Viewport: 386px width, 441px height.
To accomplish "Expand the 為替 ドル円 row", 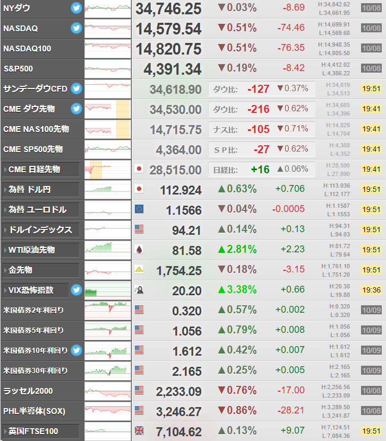I will [x=41, y=190].
